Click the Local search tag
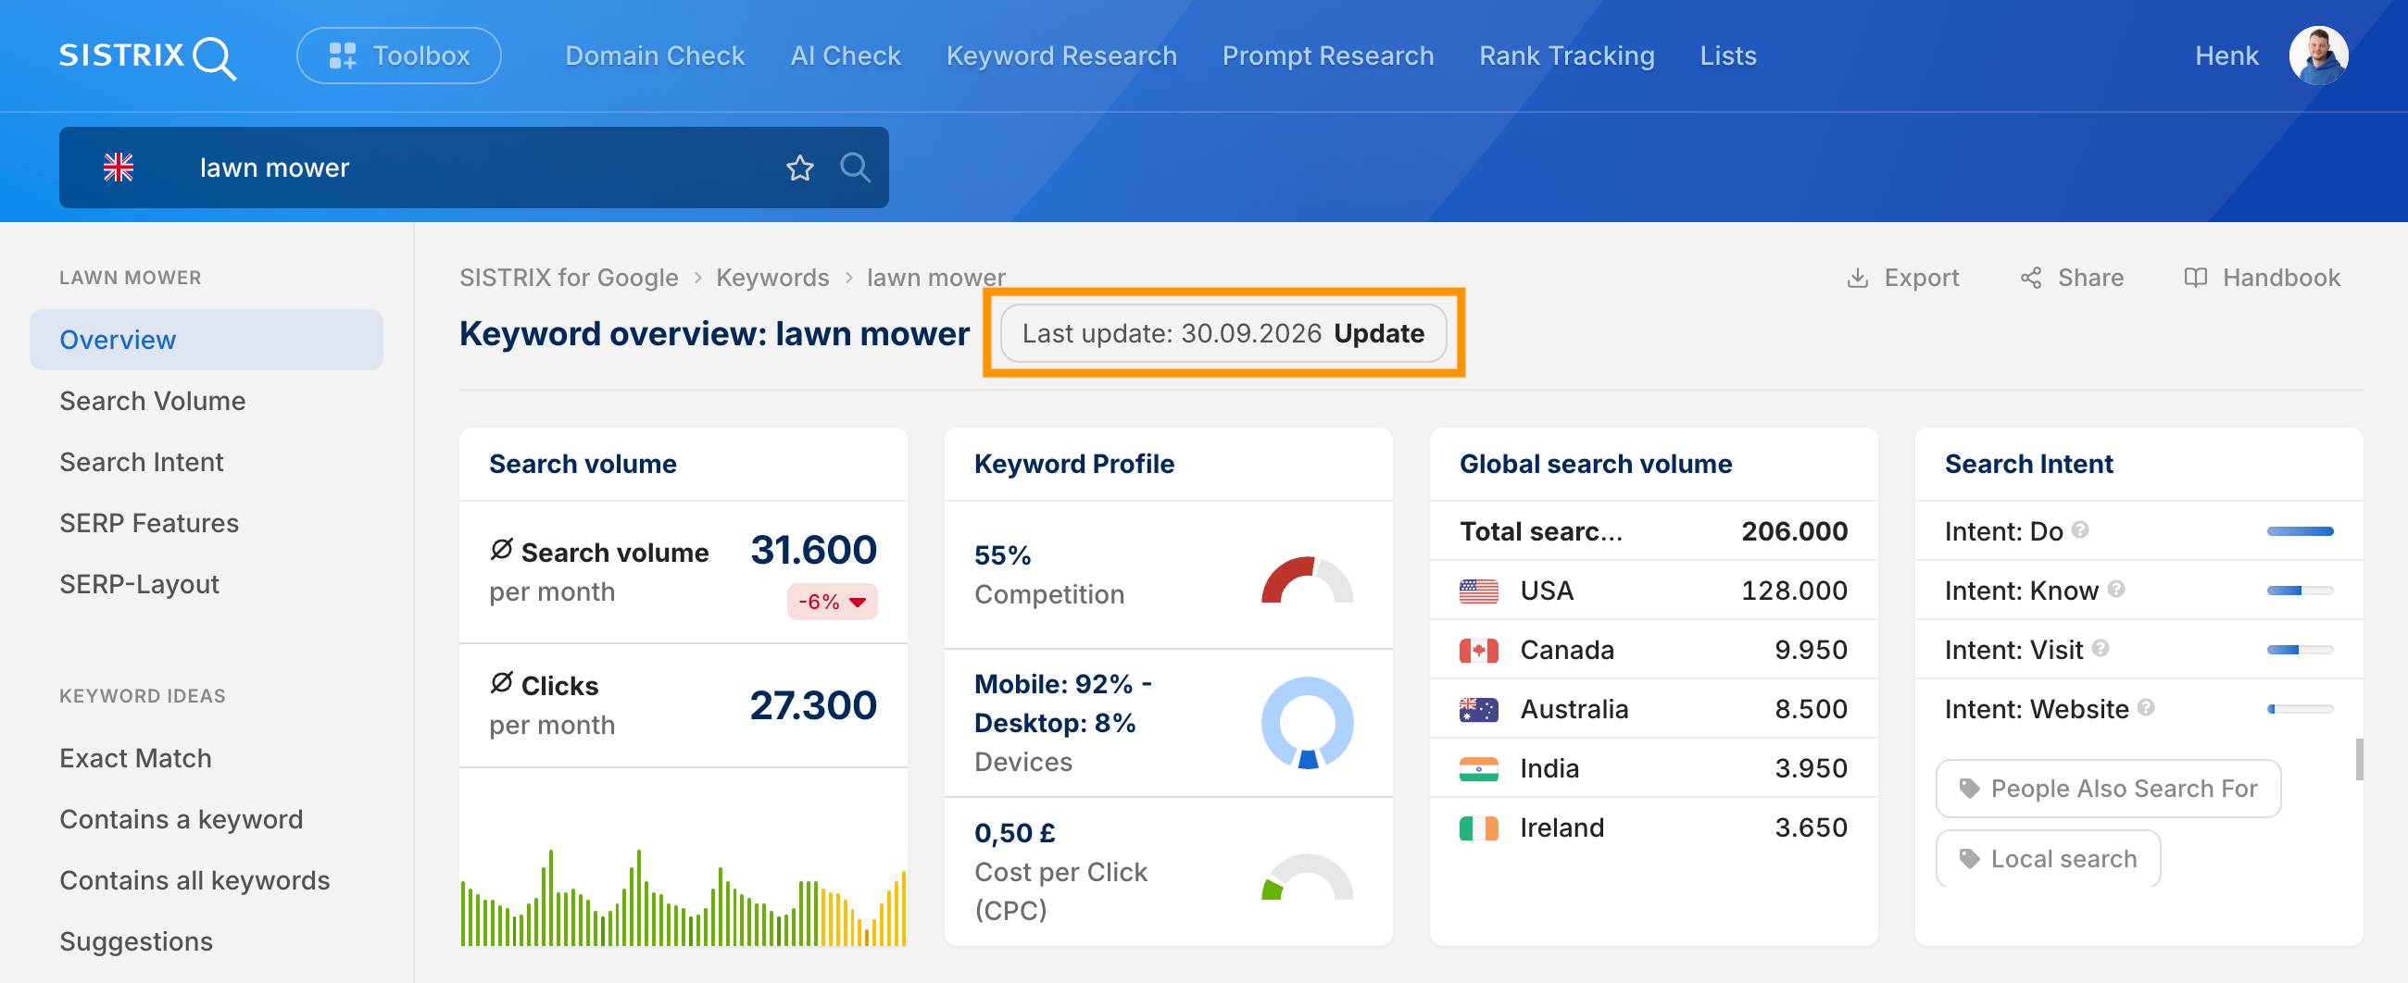Screen dimensions: 2408x983 [x=2047, y=859]
